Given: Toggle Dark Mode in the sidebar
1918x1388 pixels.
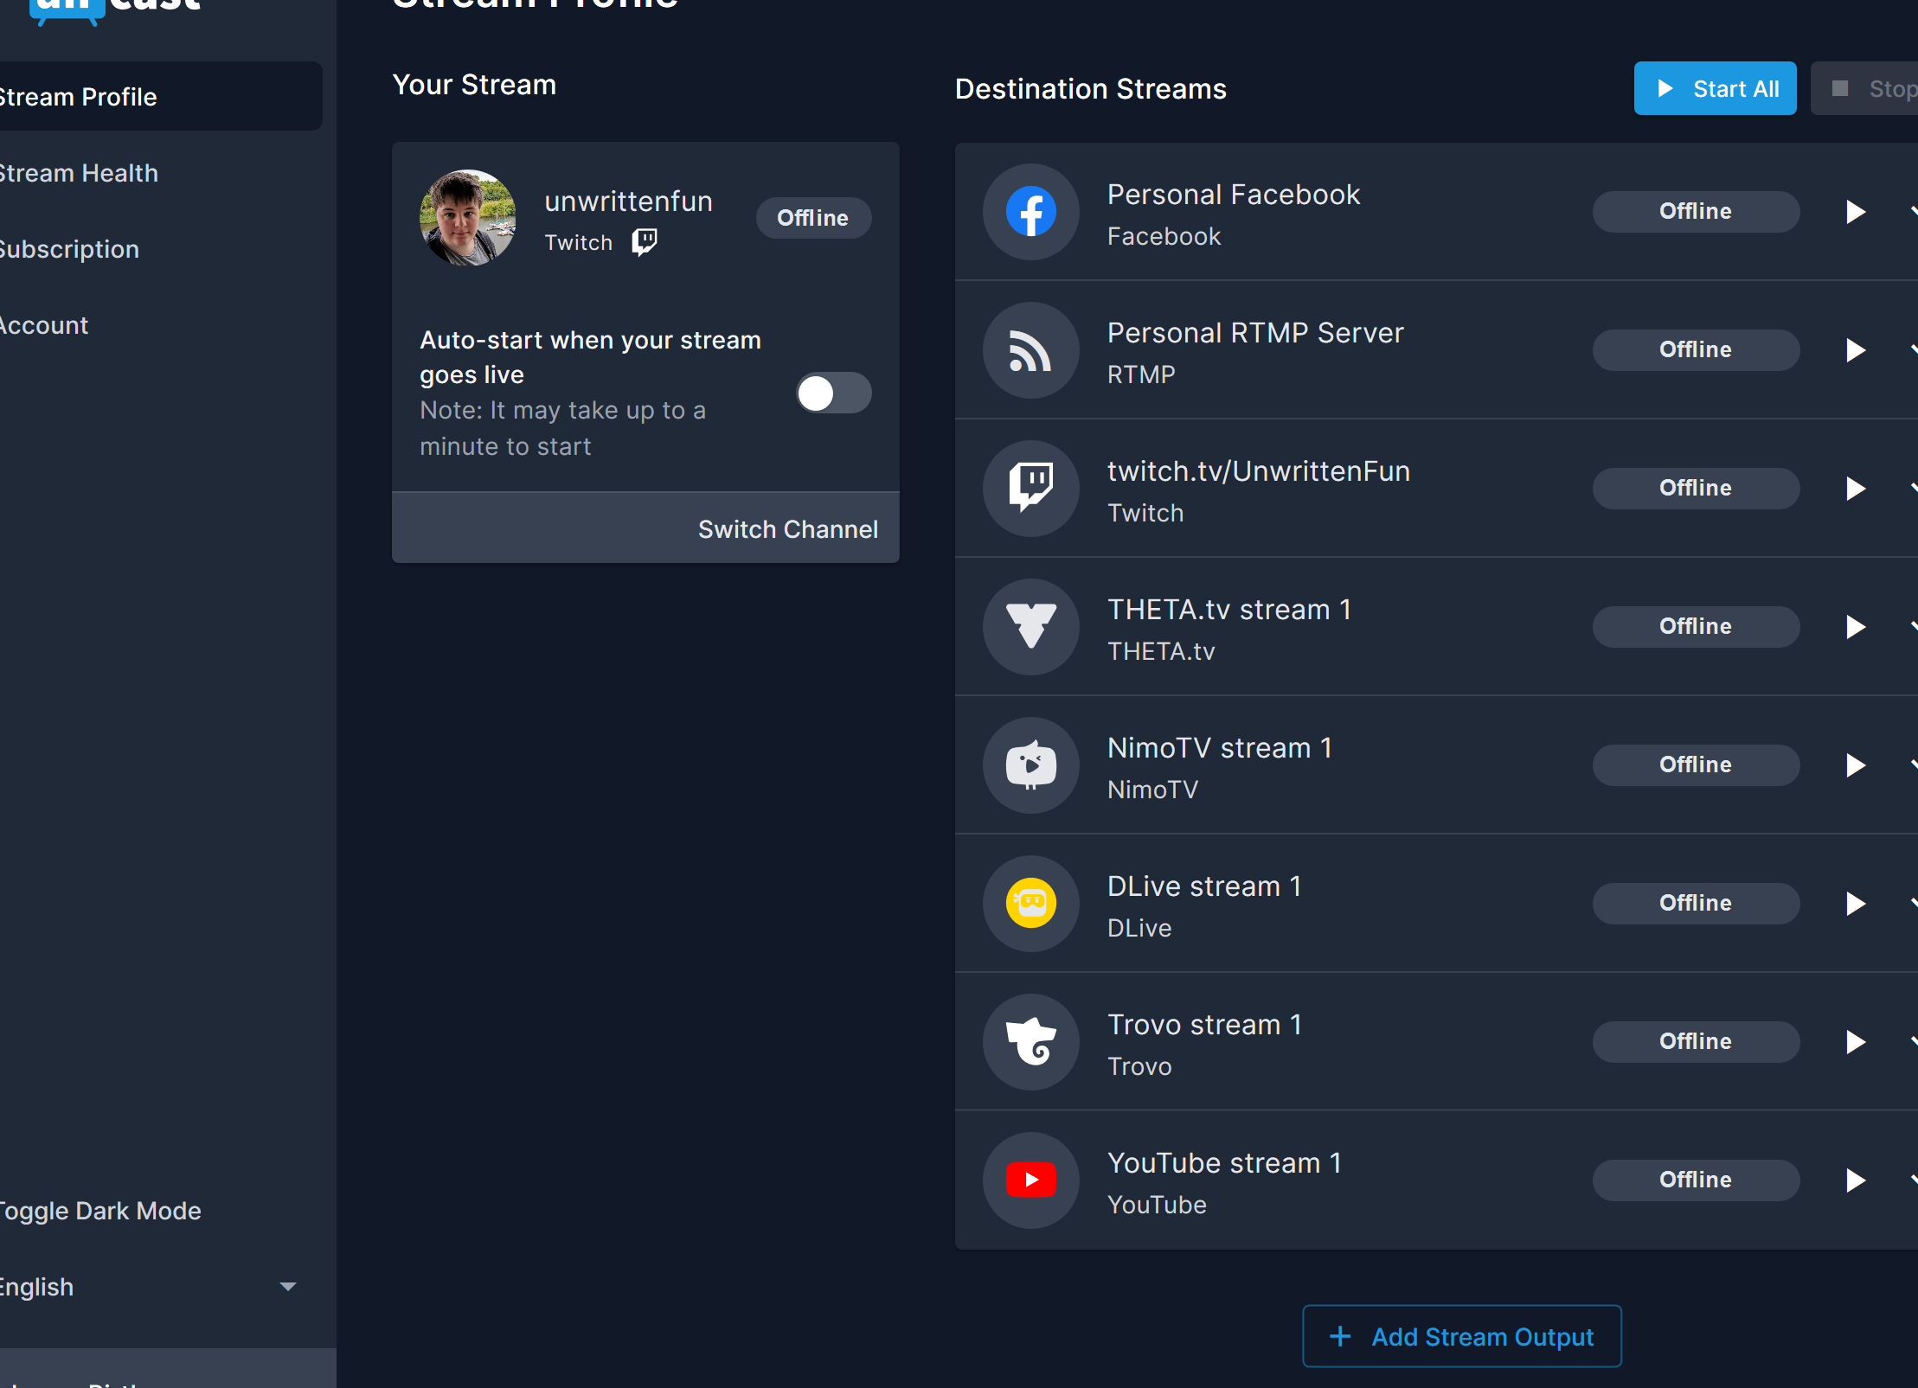Looking at the screenshot, I should pos(100,1211).
